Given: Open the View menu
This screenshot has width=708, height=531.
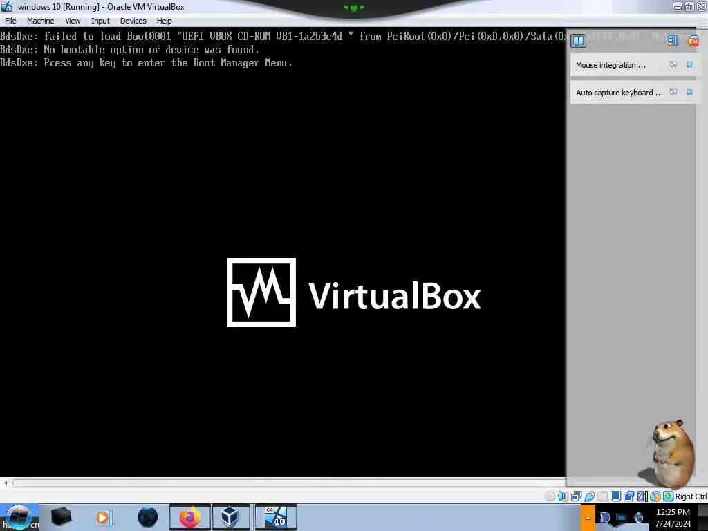Looking at the screenshot, I should [73, 21].
